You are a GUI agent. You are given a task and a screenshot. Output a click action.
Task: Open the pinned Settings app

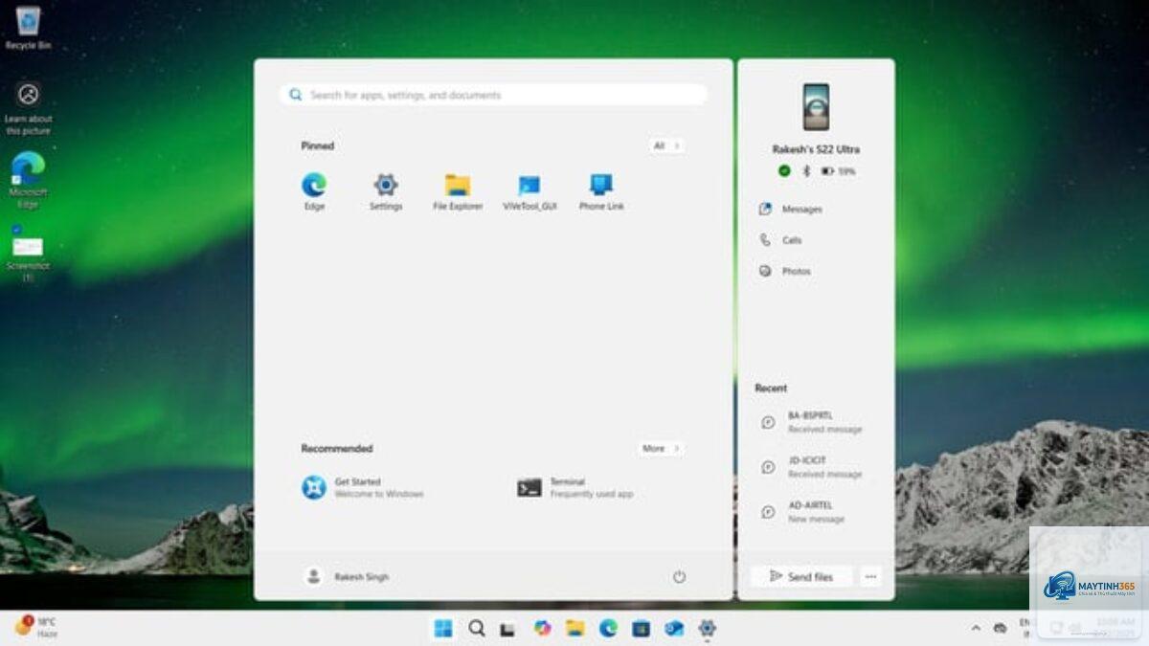click(x=386, y=191)
